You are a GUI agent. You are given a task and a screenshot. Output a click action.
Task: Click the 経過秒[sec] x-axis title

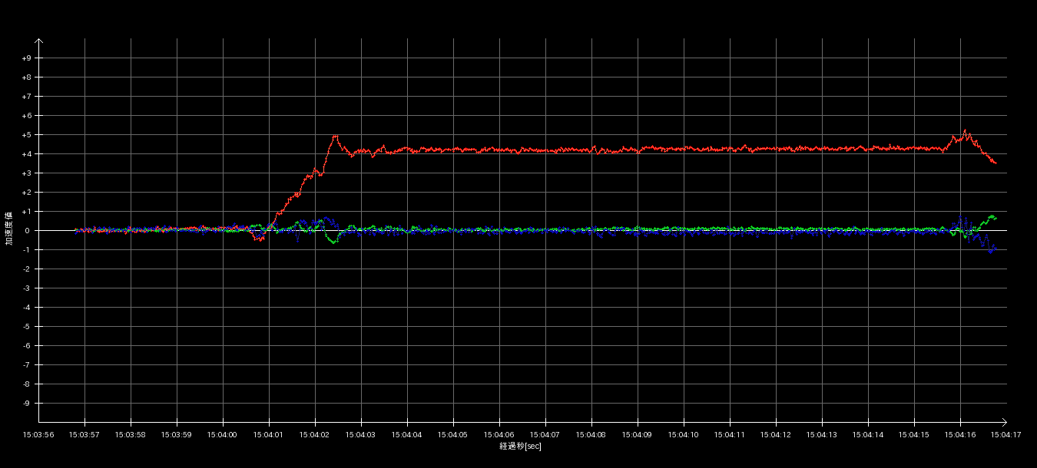point(520,446)
